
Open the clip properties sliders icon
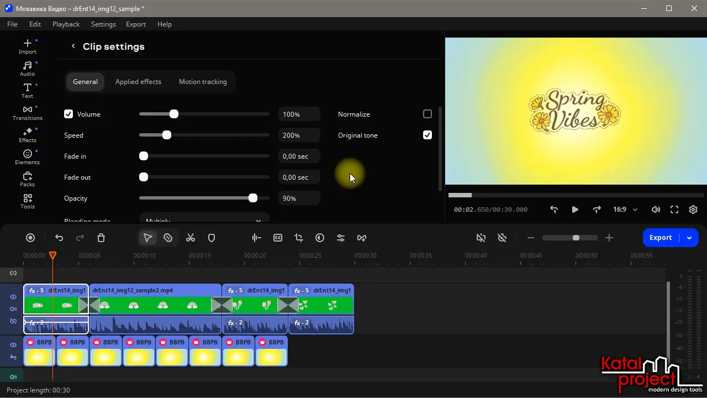341,238
